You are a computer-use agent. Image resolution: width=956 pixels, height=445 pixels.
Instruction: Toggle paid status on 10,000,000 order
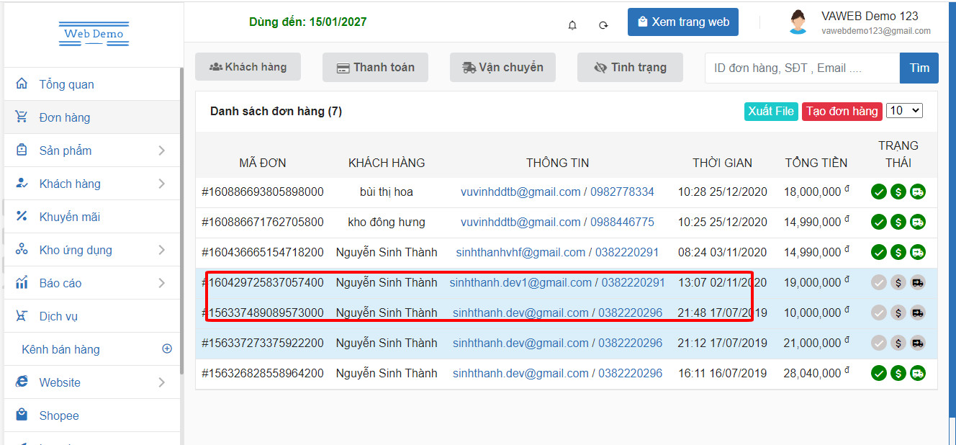click(898, 313)
